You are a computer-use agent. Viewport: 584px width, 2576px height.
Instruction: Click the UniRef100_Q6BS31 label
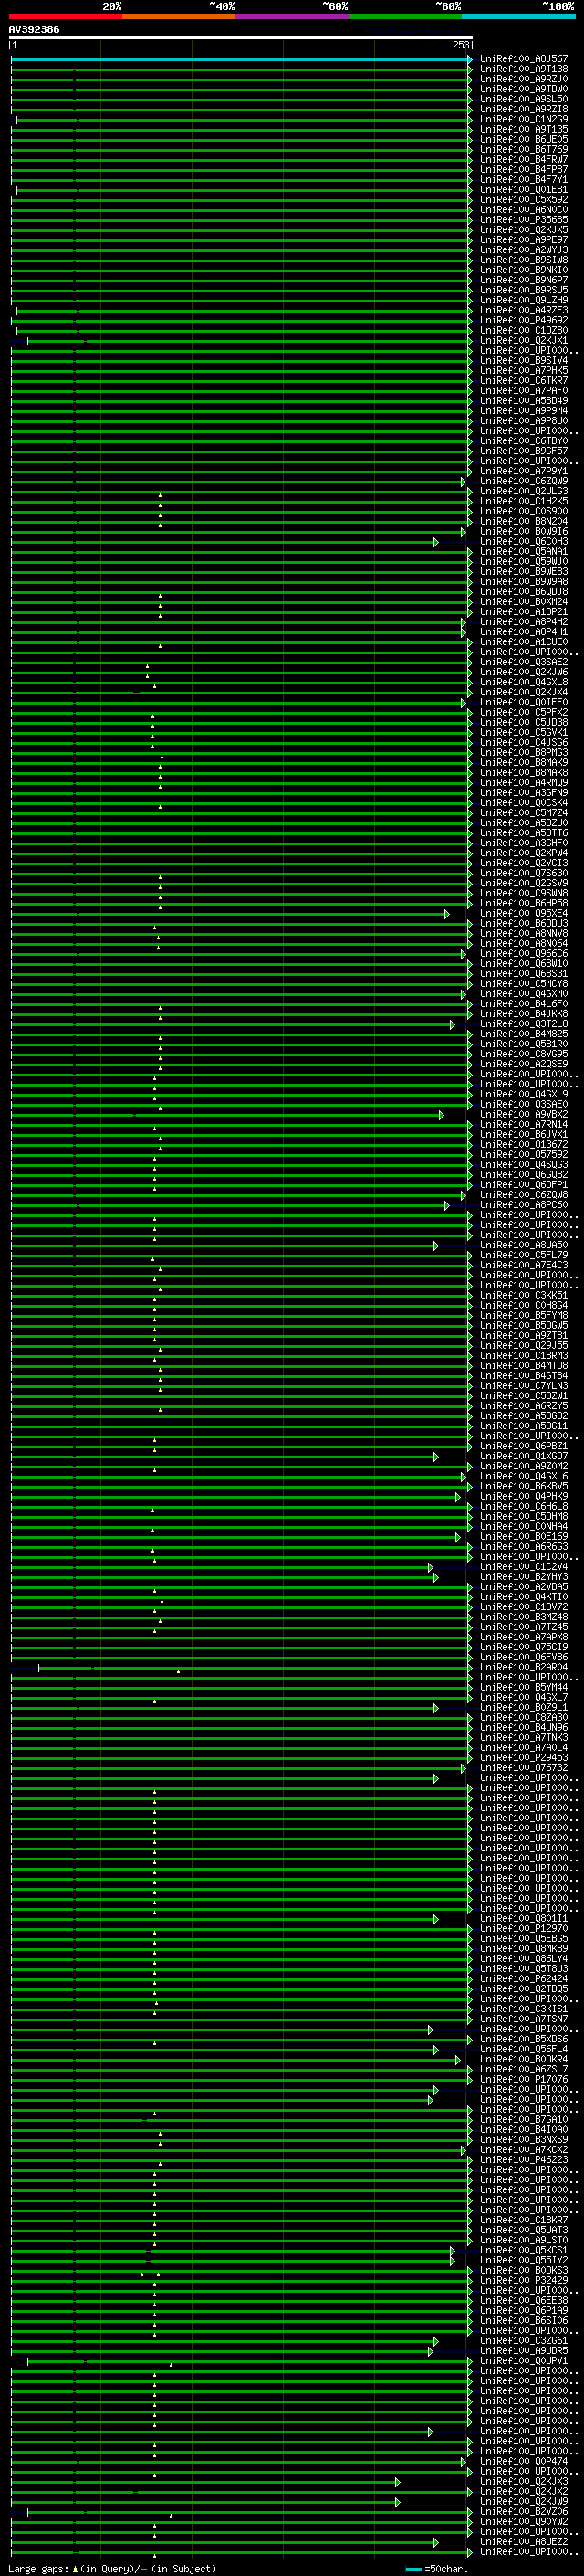click(x=524, y=974)
